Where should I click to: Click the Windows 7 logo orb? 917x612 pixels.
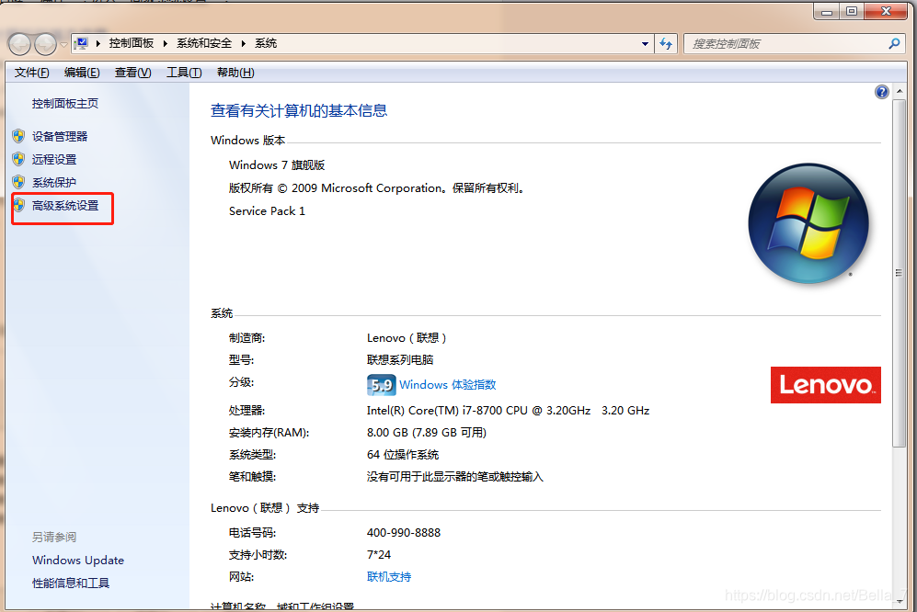pos(808,224)
